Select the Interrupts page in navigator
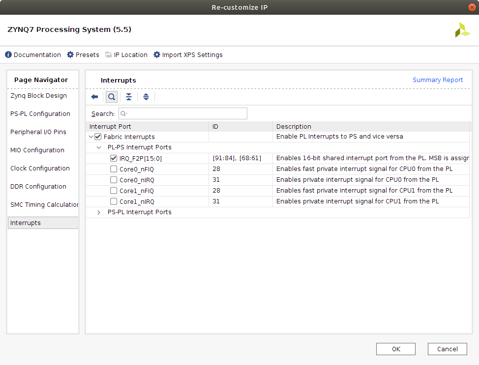 coord(43,223)
